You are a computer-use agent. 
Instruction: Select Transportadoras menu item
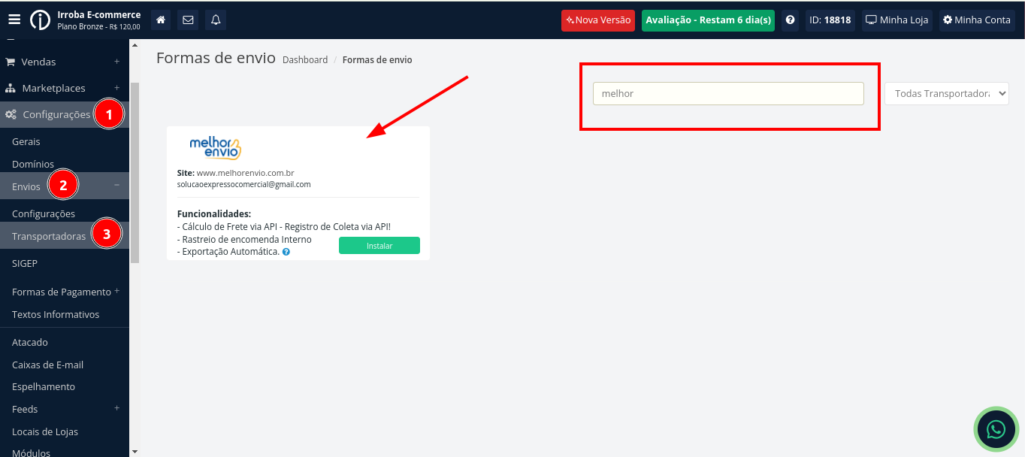coord(65,236)
